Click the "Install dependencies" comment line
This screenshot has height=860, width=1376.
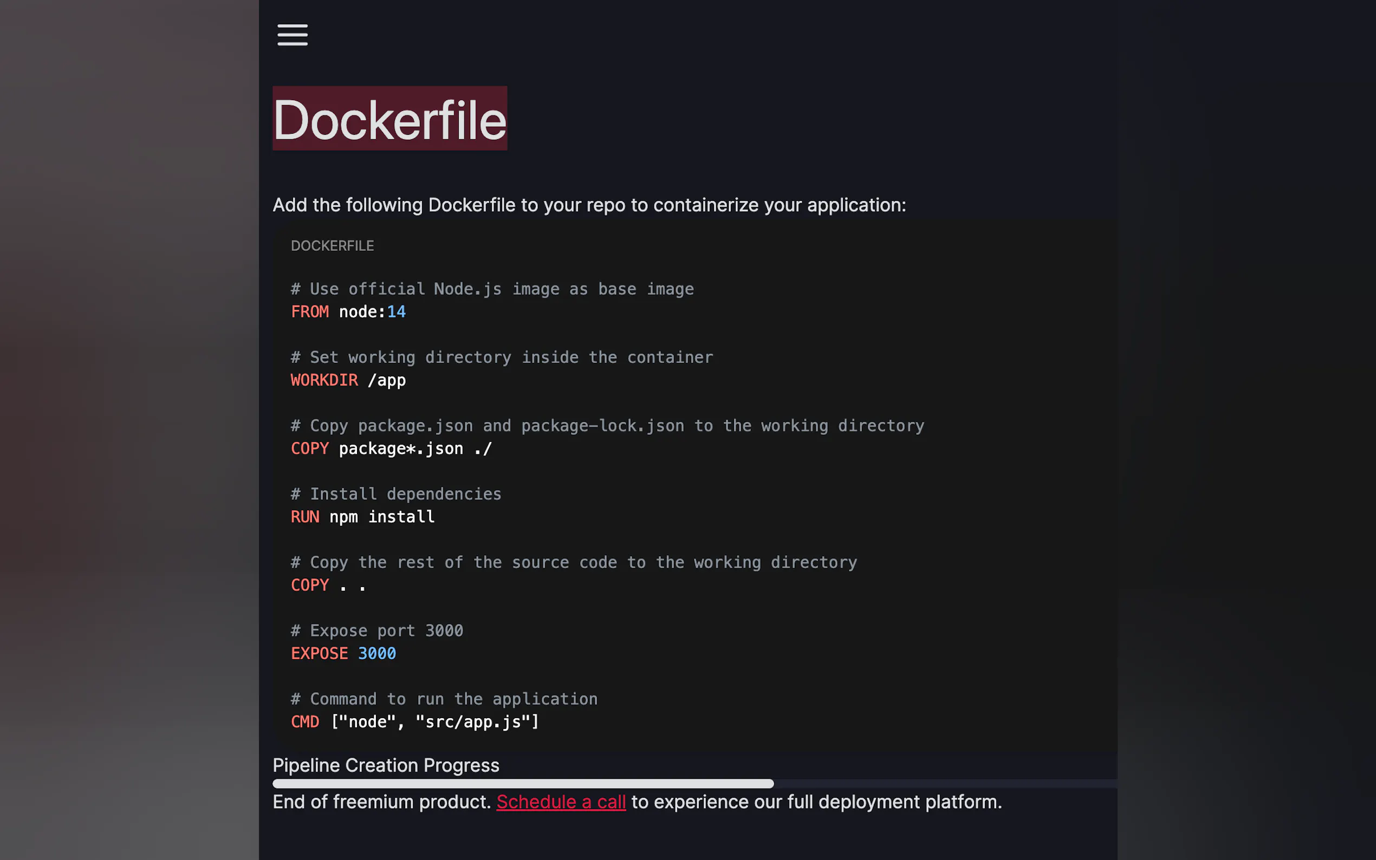[397, 494]
